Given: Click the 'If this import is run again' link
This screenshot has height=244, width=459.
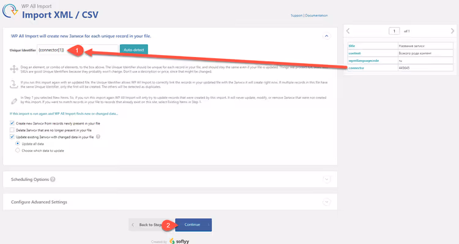Looking at the screenshot, I should [64, 113].
